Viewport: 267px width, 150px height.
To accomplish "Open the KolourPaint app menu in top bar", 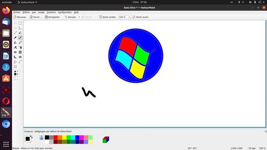I will coord(27,2).
